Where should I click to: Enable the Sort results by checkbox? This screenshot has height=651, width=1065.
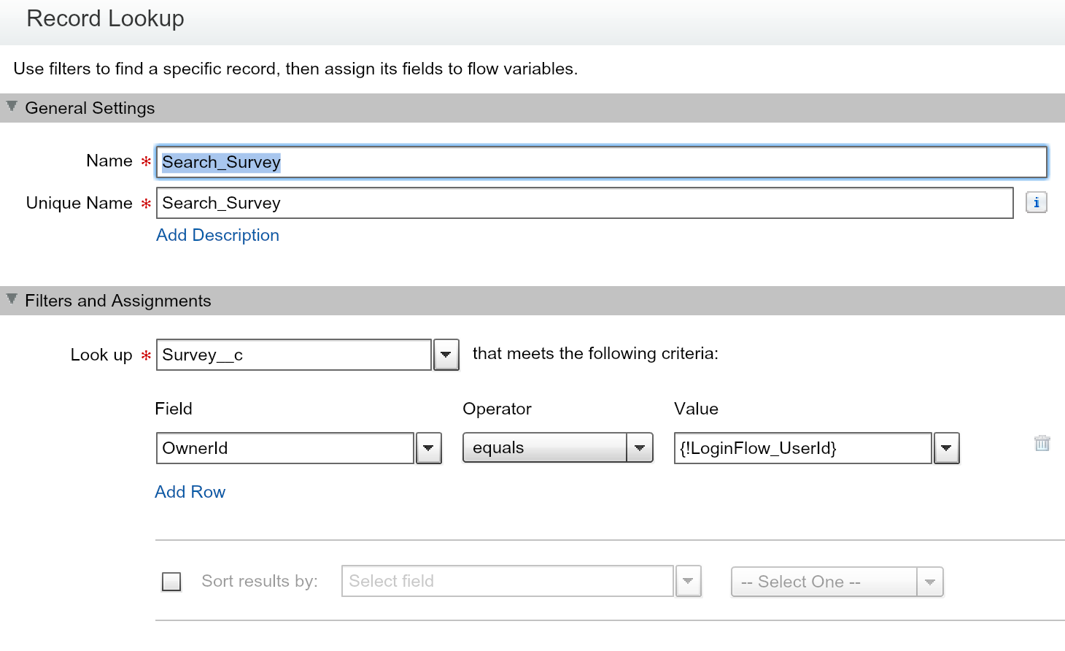pos(171,582)
